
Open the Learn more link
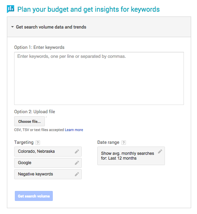pyautogui.click(x=74, y=130)
